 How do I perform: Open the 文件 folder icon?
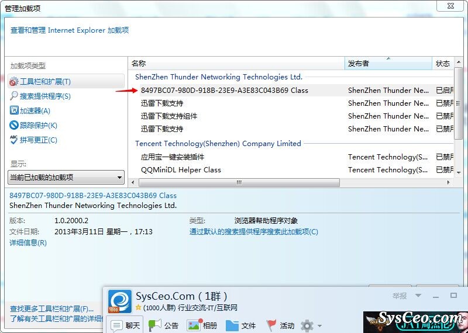(232, 325)
